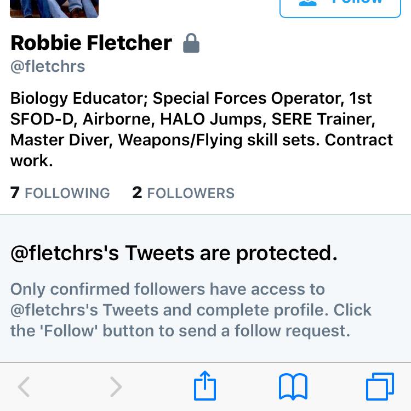Click "Biology Educator" in the bio
The height and width of the screenshot is (411, 411).
pos(77,99)
